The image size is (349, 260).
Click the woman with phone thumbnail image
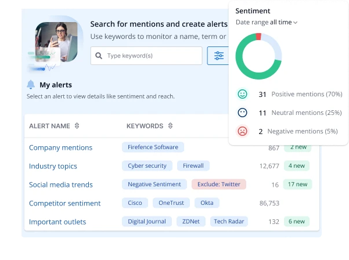tap(56, 42)
